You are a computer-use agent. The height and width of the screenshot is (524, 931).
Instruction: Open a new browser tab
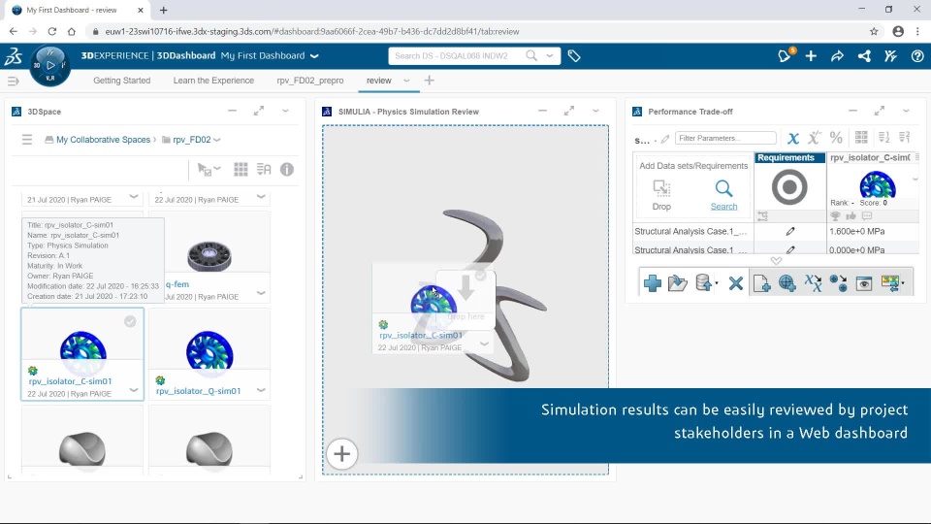163,10
